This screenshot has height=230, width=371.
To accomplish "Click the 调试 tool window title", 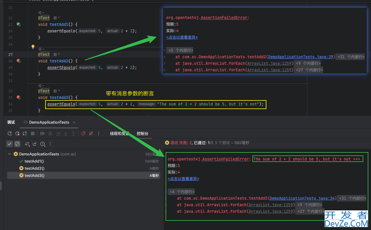I will tap(11, 122).
